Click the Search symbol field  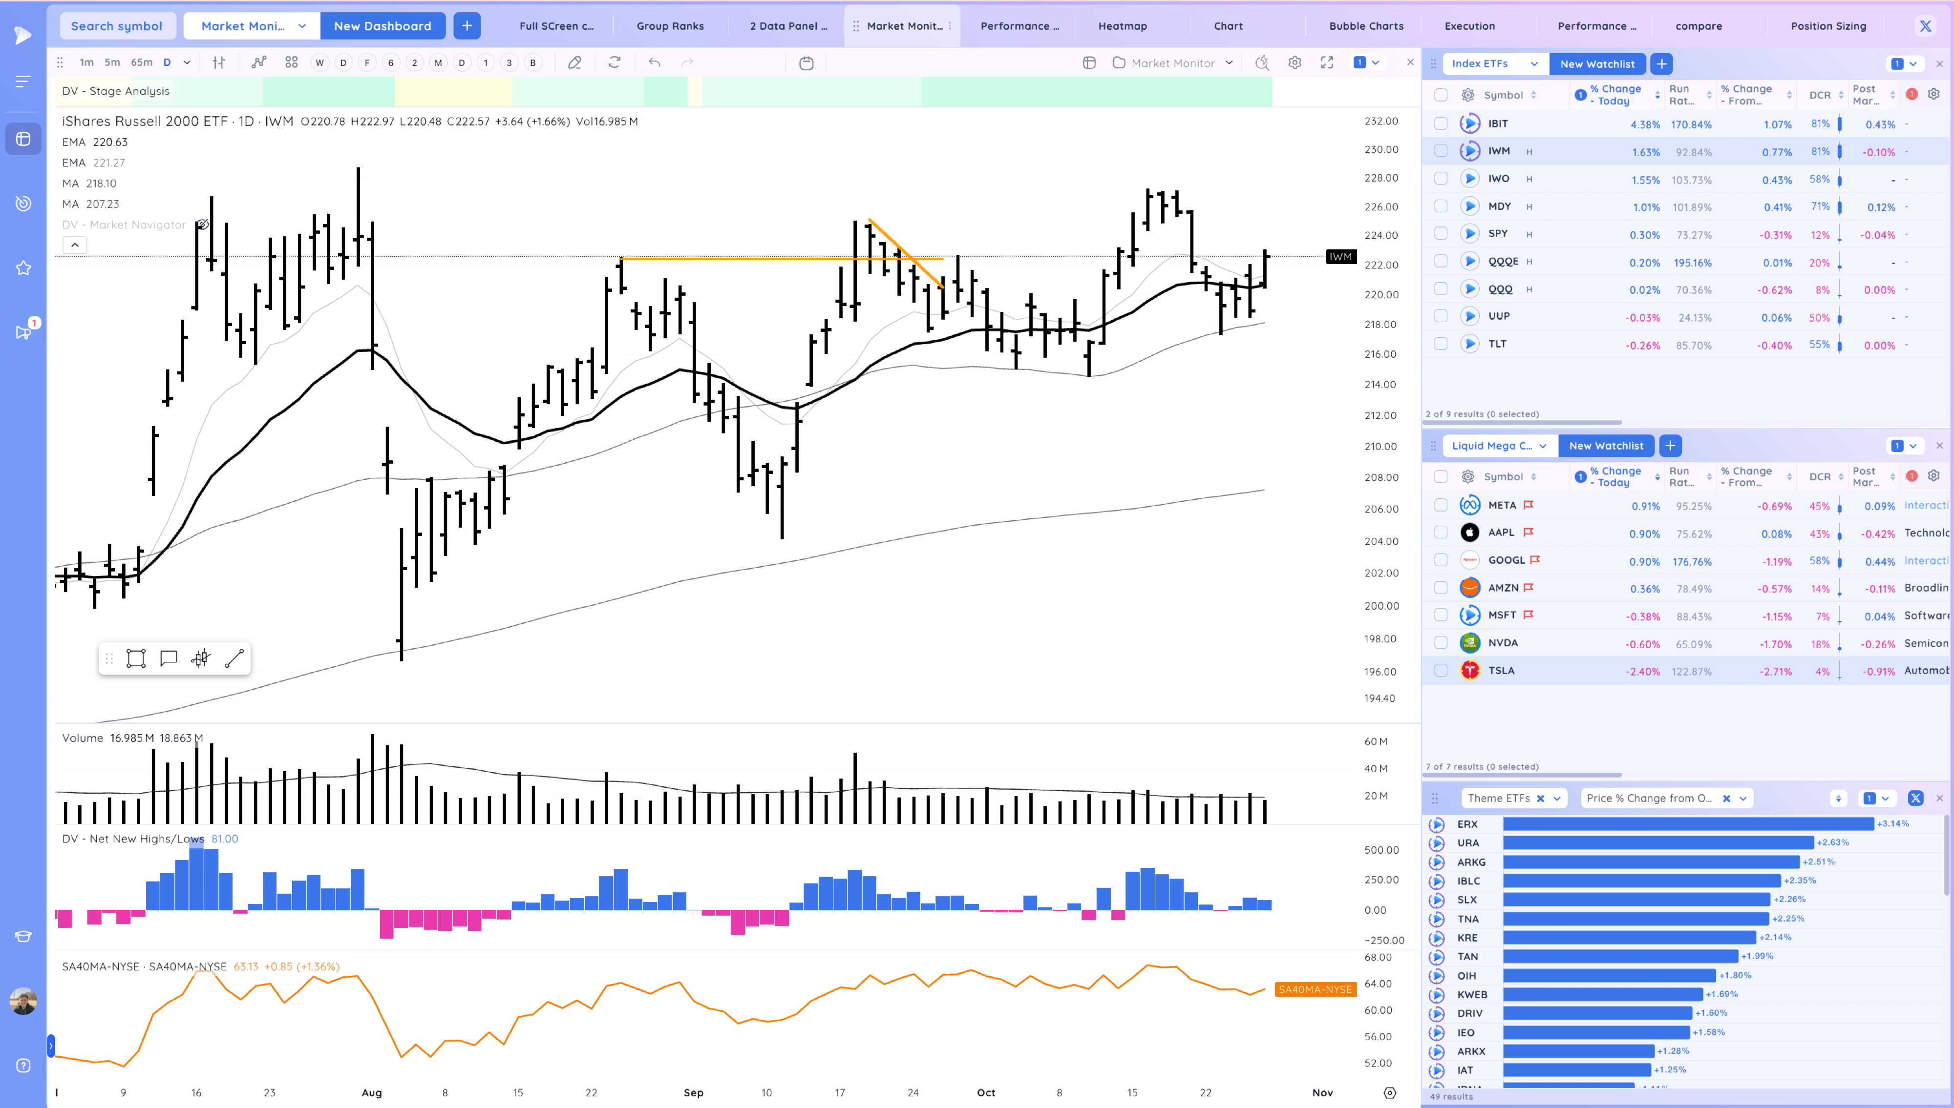(117, 26)
